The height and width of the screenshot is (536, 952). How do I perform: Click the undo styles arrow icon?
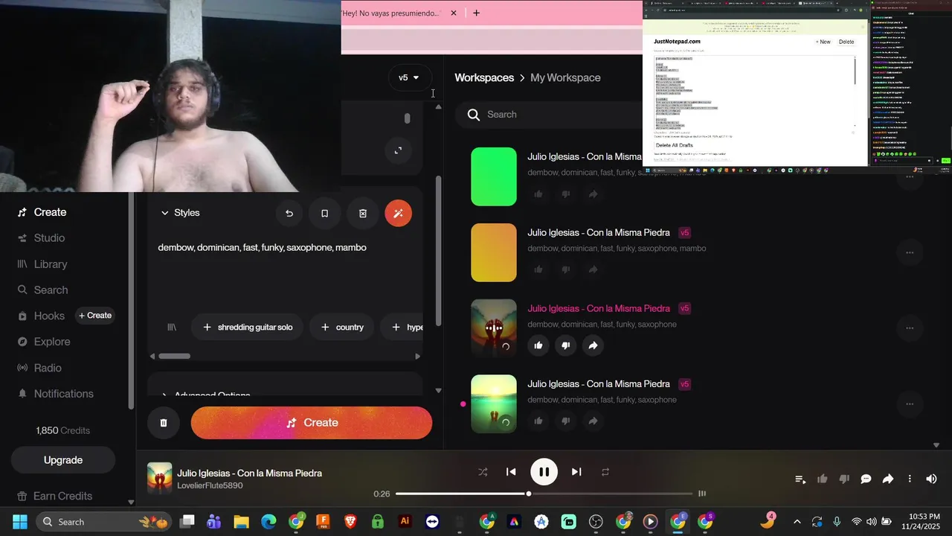[x=289, y=214]
